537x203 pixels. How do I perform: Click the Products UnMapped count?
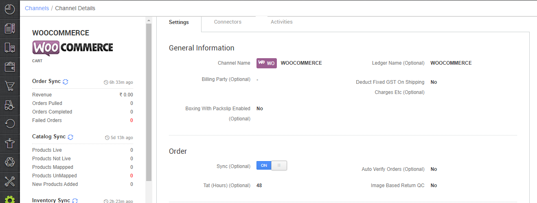pyautogui.click(x=132, y=176)
